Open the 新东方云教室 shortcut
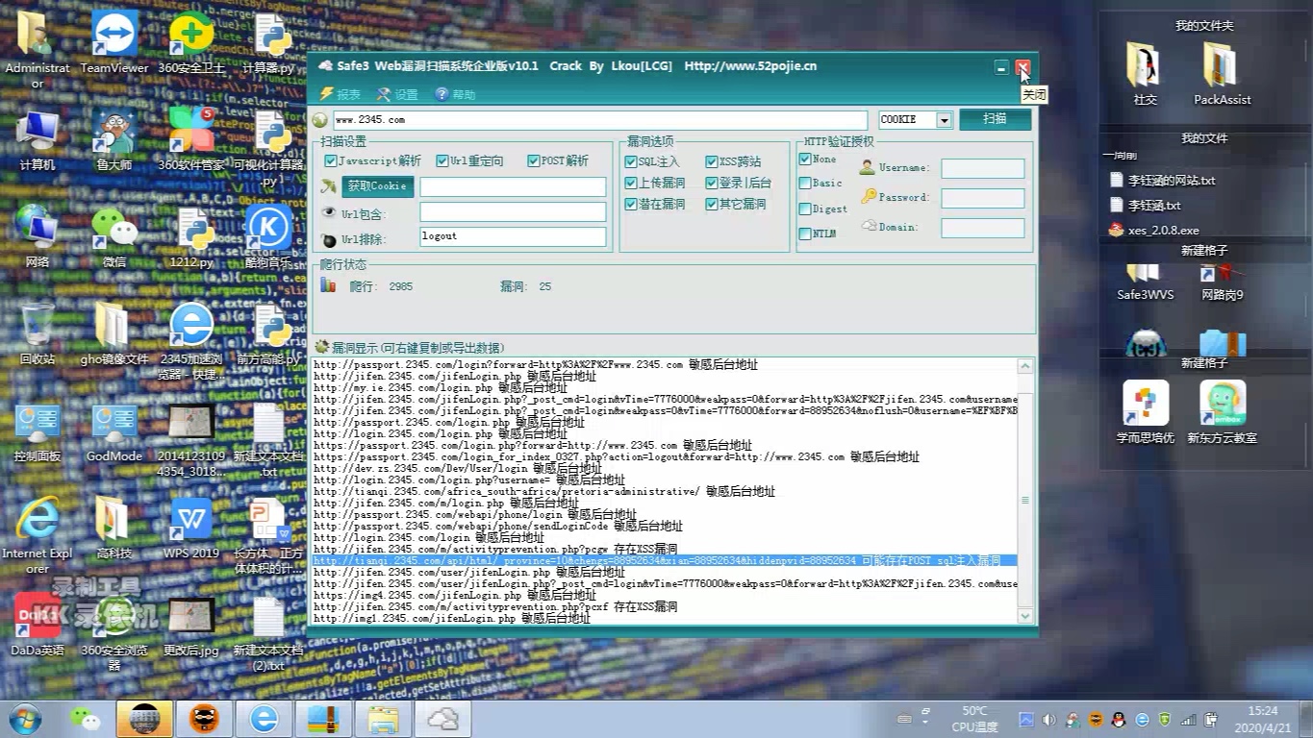The width and height of the screenshot is (1313, 738). coord(1222,413)
